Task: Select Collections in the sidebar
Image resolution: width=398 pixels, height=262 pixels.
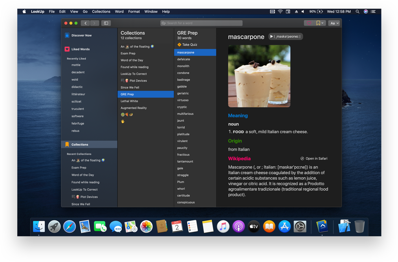Action: (x=89, y=145)
